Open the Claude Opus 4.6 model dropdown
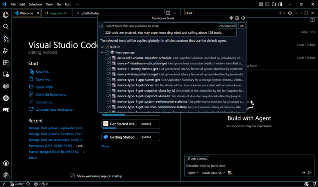318x187 pixels. coord(213,173)
